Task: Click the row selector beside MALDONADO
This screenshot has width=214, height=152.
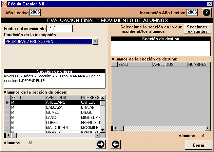Action: click(7, 128)
